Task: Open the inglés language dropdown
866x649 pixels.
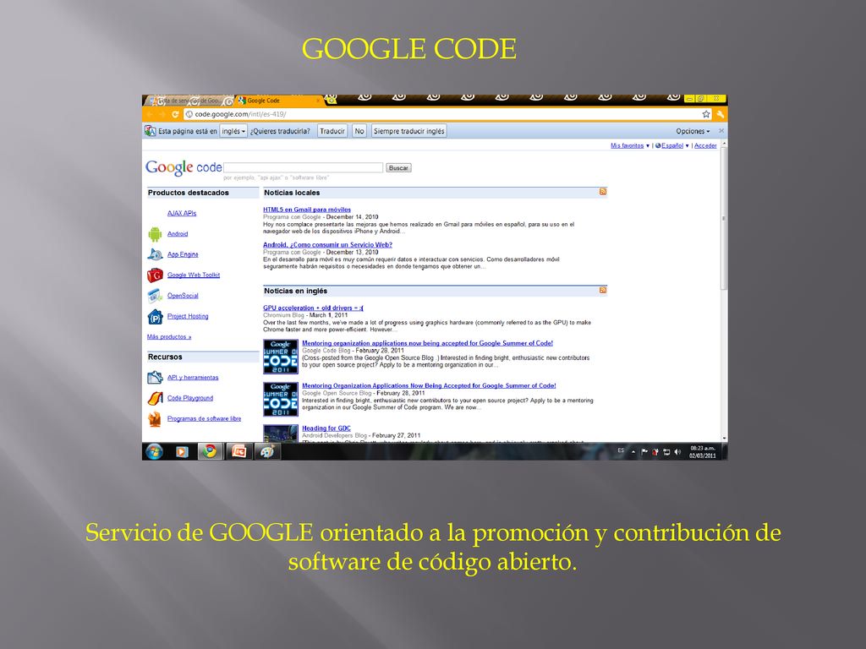Action: click(233, 131)
